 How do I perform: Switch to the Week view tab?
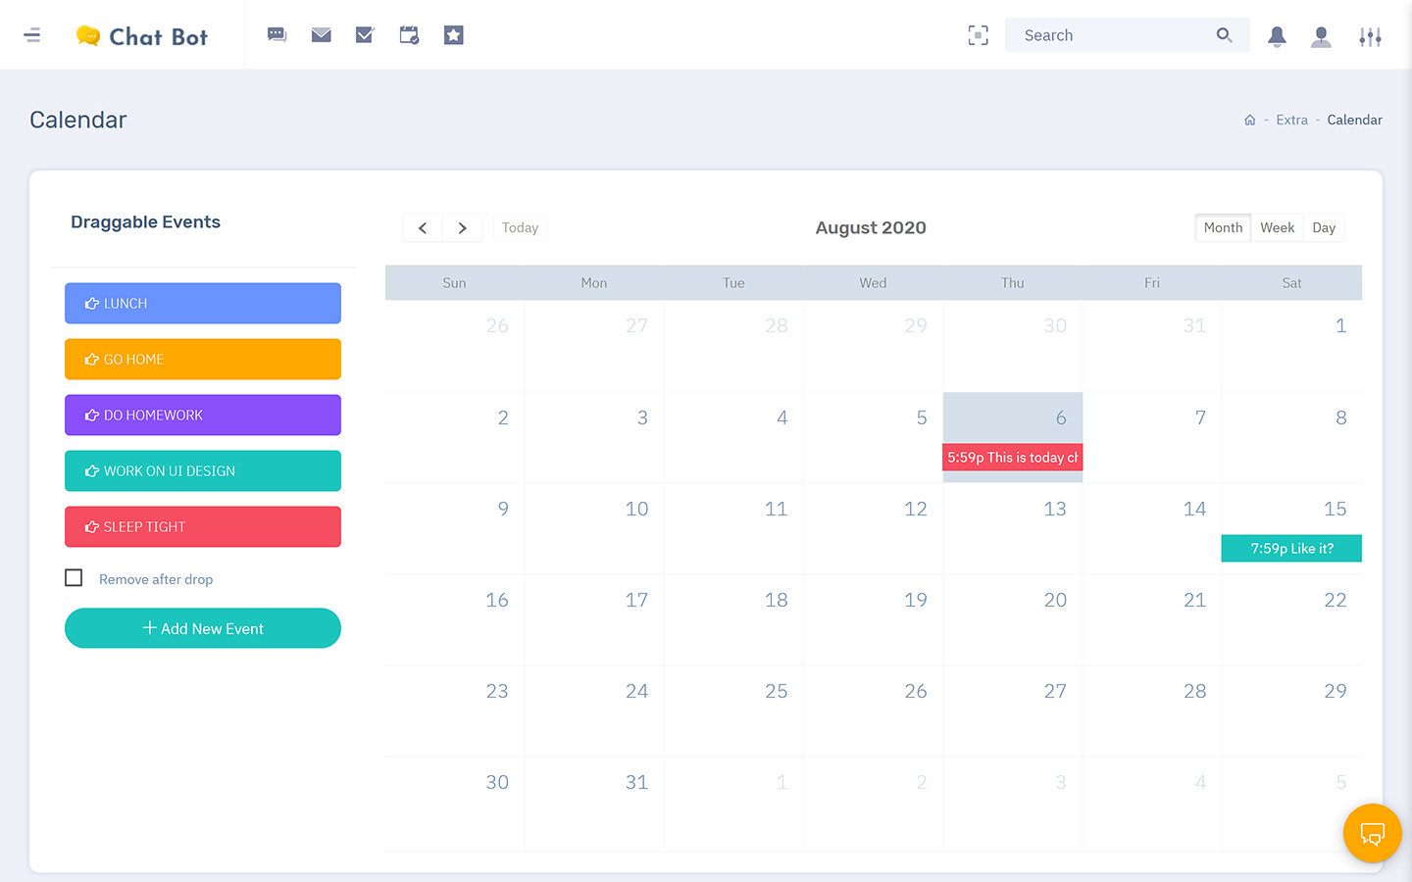coord(1277,227)
